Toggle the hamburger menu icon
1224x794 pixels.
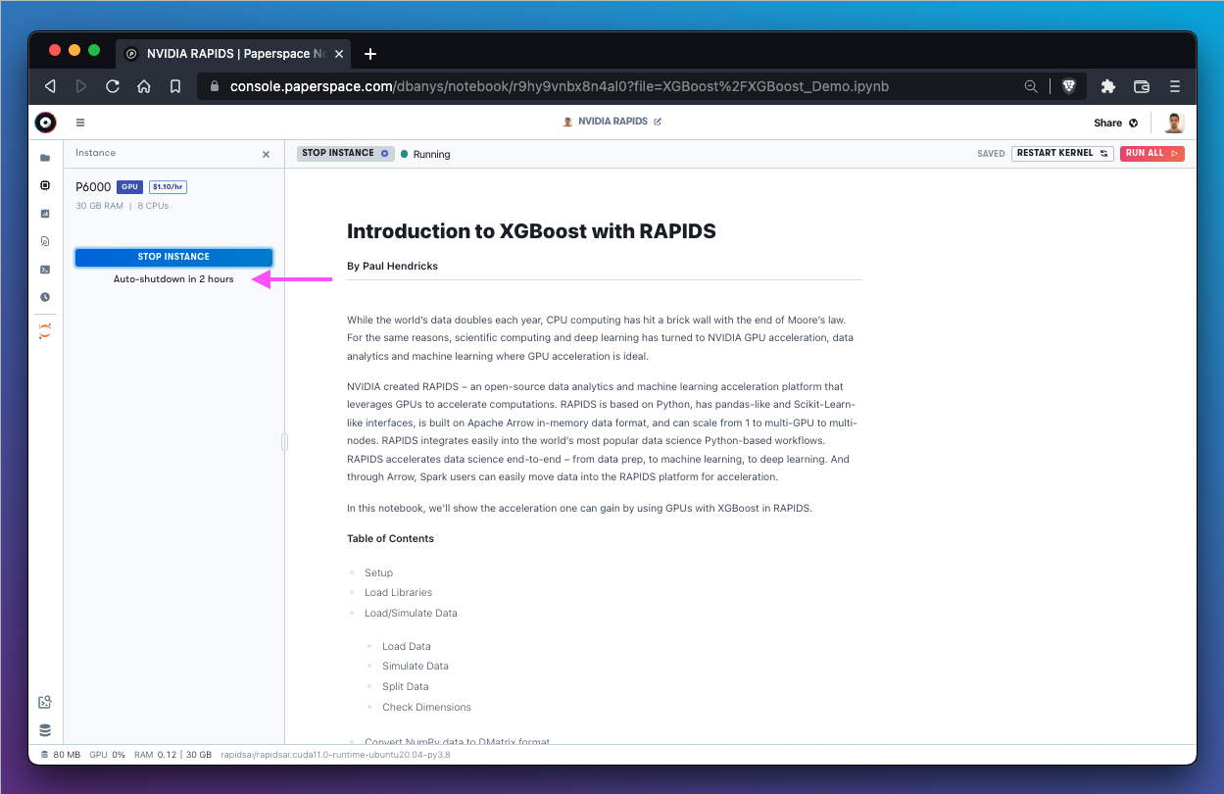click(x=80, y=123)
